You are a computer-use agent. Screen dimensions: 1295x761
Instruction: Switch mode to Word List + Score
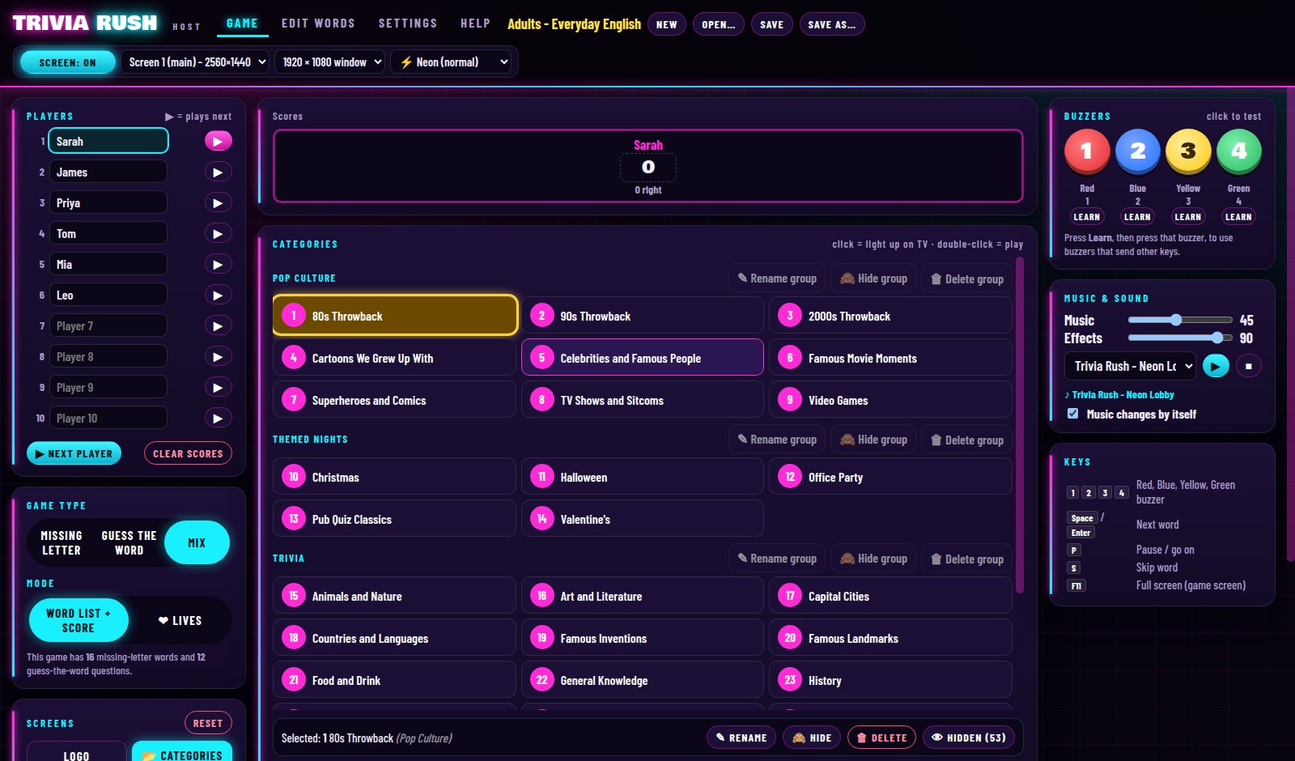click(79, 620)
